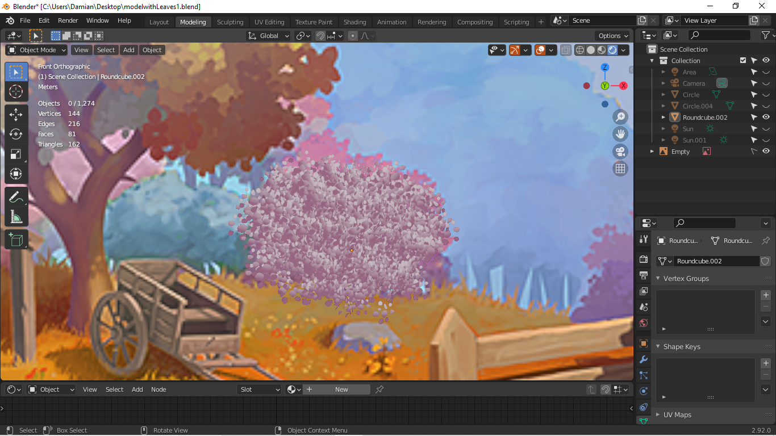The image size is (776, 436).
Task: Toggle fake user shield for Roundcube.002
Action: point(765,261)
